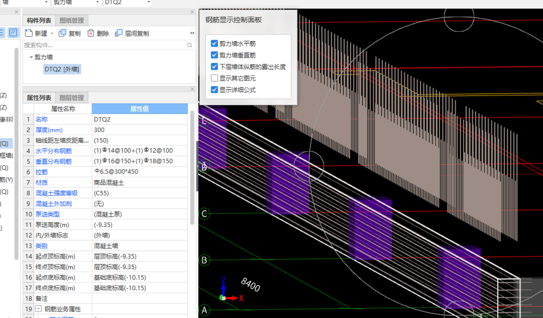The width and height of the screenshot is (543, 318).
Task: Click the value (混凝土泵)
Action: coord(140,214)
